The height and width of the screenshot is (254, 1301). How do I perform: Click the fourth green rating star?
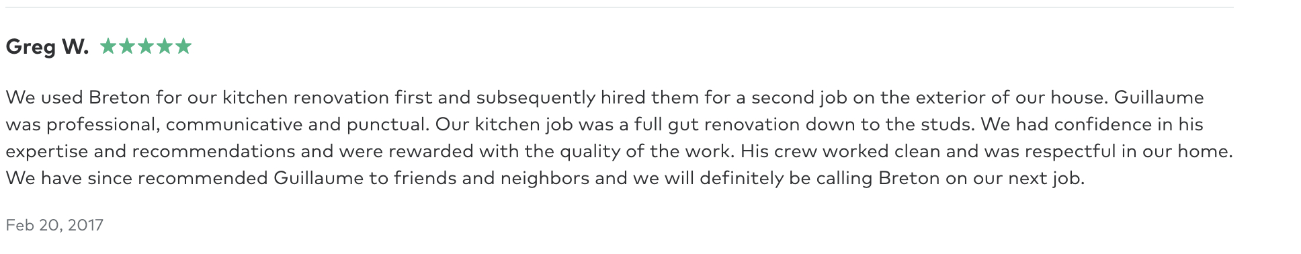point(165,46)
